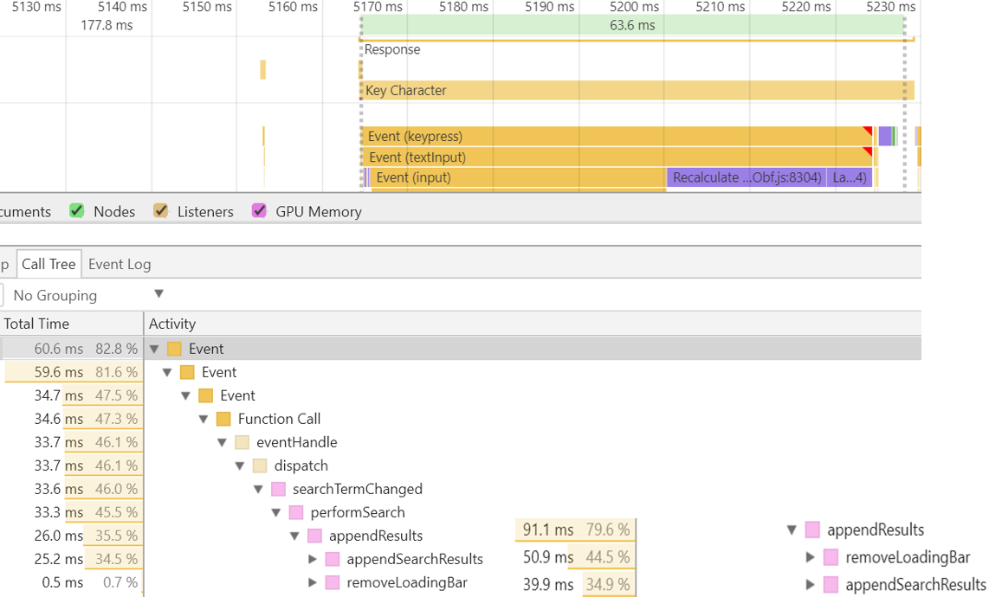Click the yellow icon beside the top Event row
This screenshot has width=1002, height=597.
point(174,349)
